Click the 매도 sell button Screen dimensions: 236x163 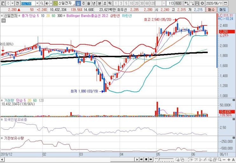click(x=223, y=10)
